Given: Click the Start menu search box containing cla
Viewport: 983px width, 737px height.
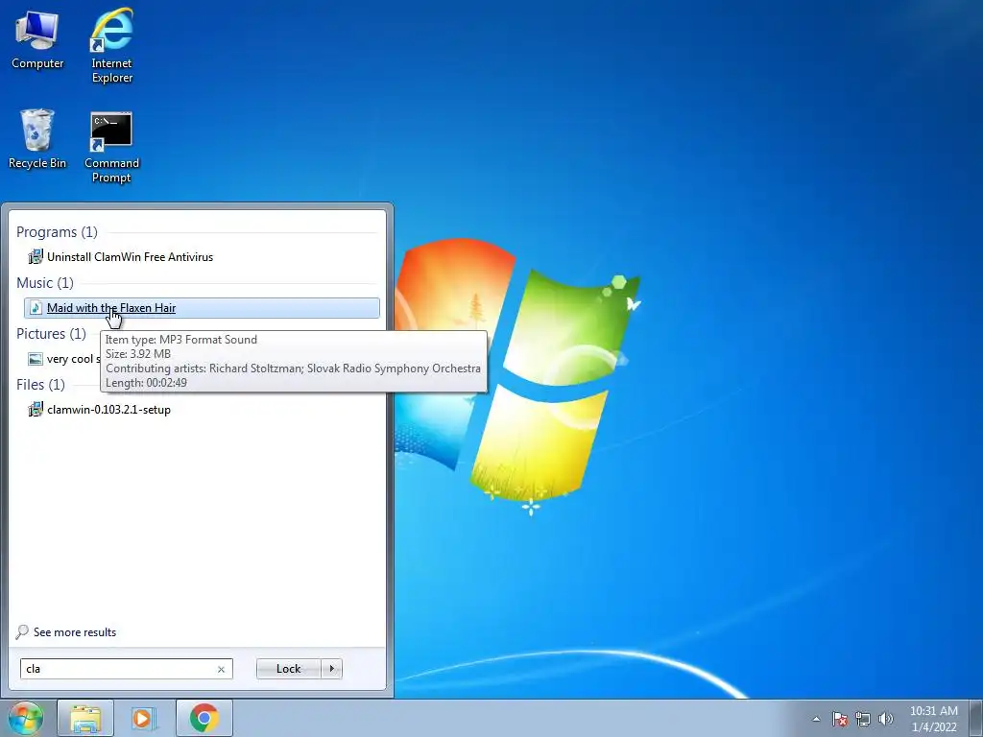Looking at the screenshot, I should coord(126,669).
